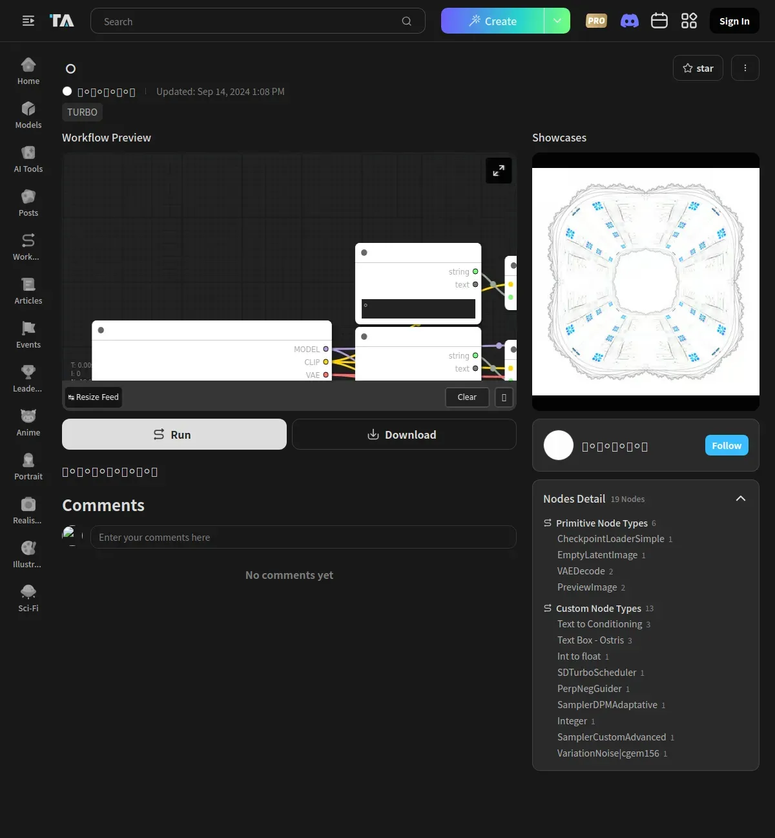This screenshot has height=838, width=775.
Task: Follow the workflow author
Action: click(727, 445)
